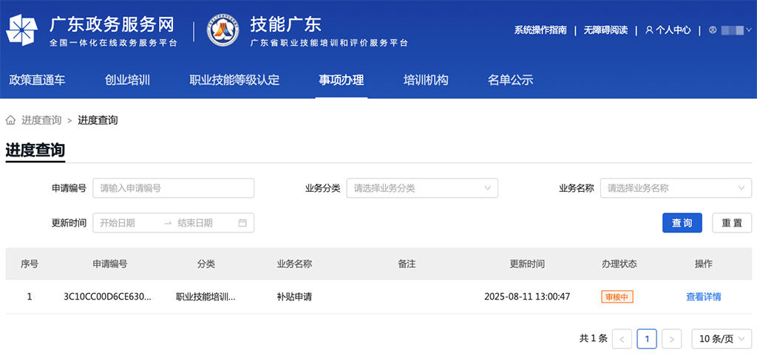This screenshot has height=355, width=757.
Task: Open 查看详情 for the 补贴申请 row
Action: 703,297
